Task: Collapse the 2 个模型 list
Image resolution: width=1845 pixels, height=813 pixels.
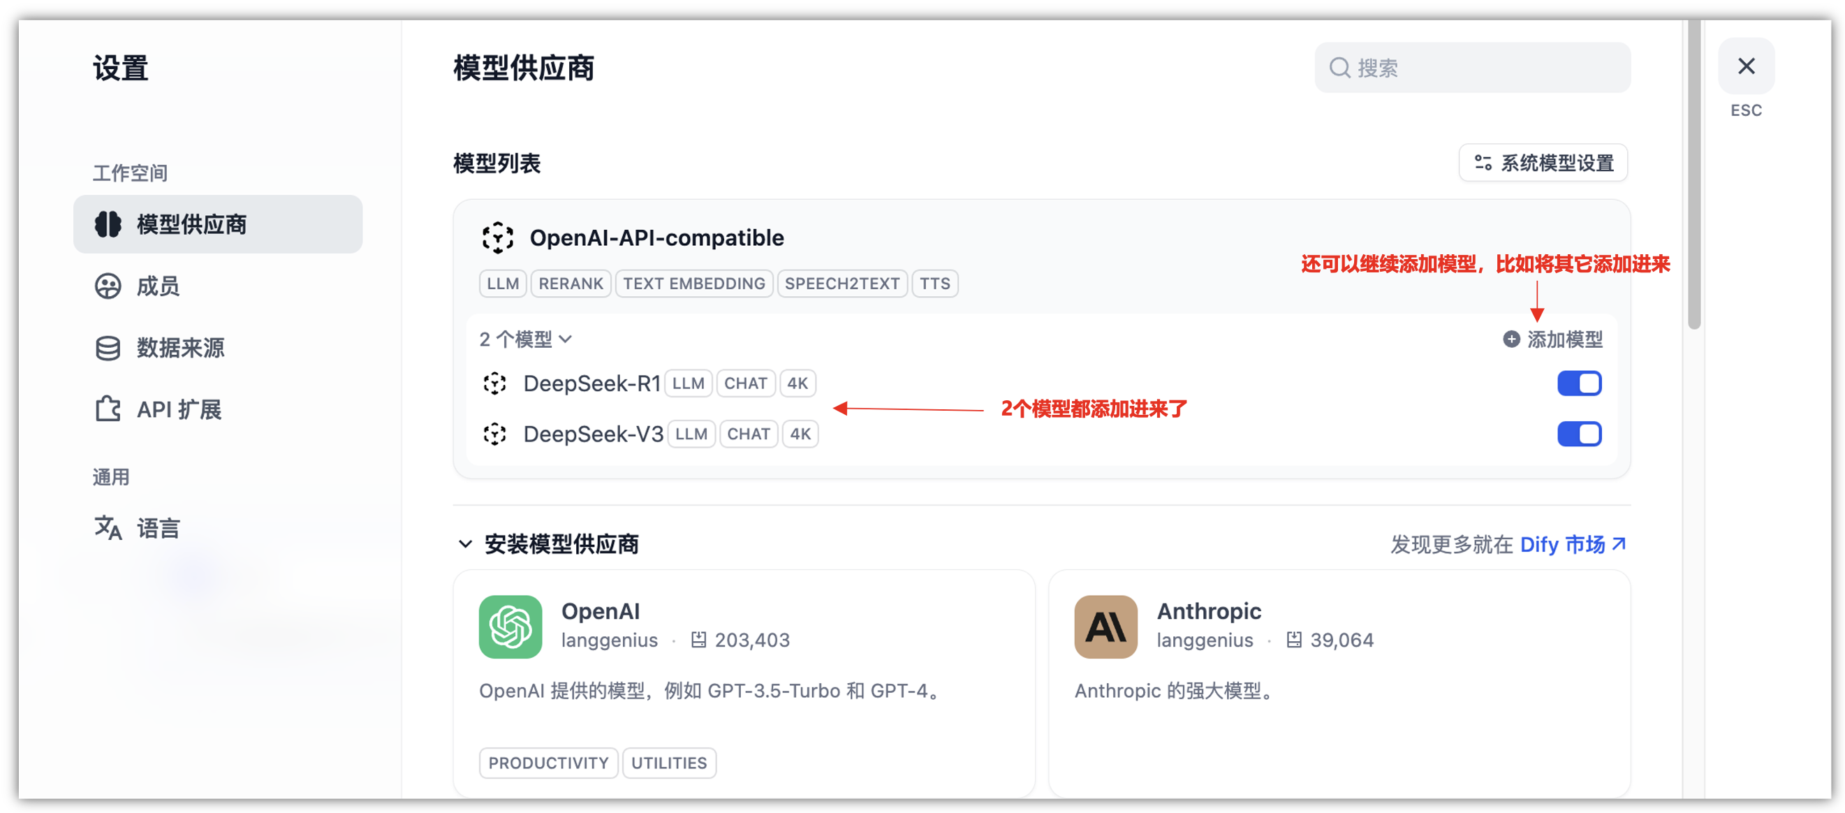Action: 525,339
